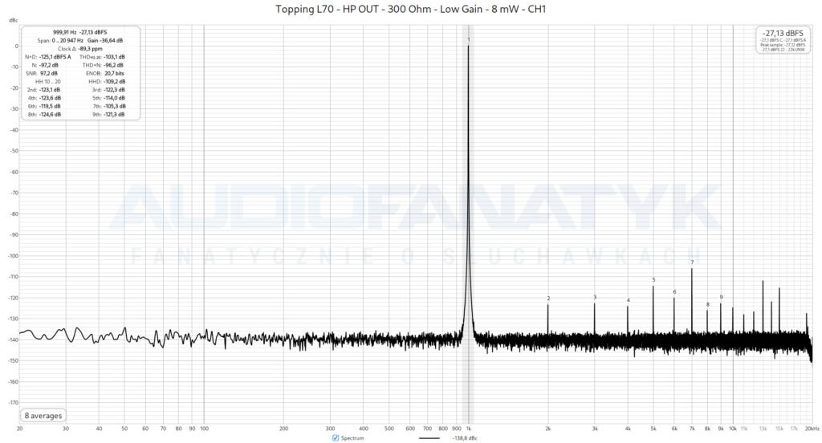
Task: Click the 9th harmonic '-121,3 dB' value
Action: [114, 114]
